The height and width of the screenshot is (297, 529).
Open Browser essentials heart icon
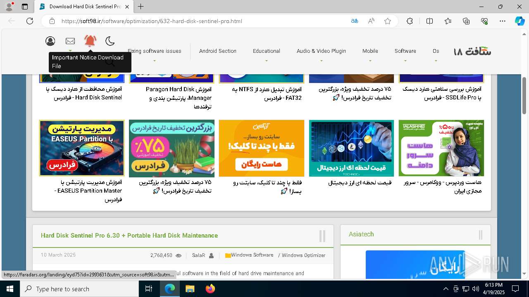click(x=484, y=21)
